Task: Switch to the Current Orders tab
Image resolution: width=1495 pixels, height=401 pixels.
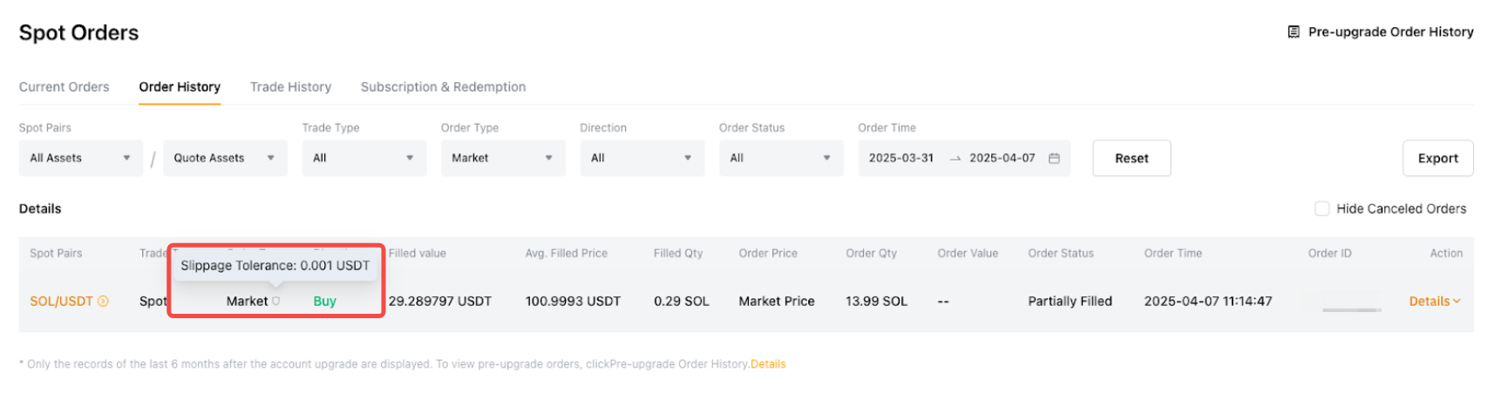Action: pos(65,87)
